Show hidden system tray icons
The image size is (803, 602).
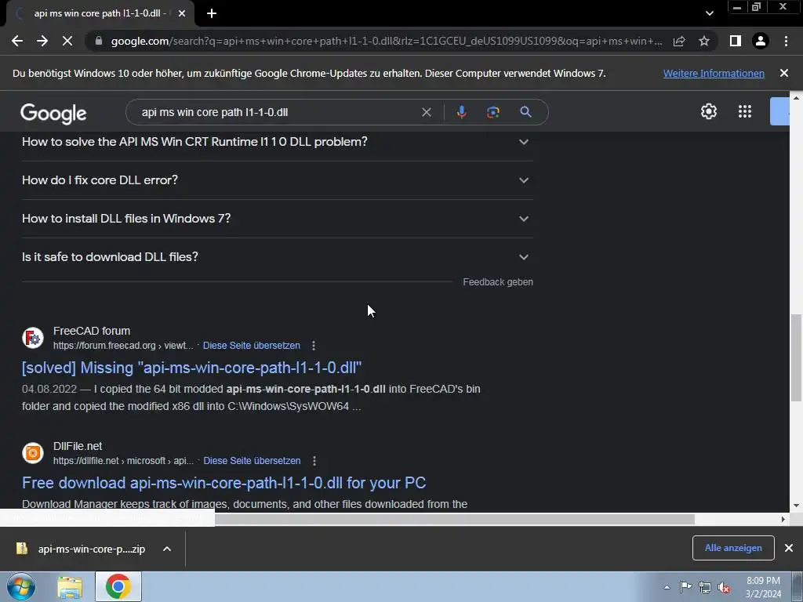click(667, 587)
